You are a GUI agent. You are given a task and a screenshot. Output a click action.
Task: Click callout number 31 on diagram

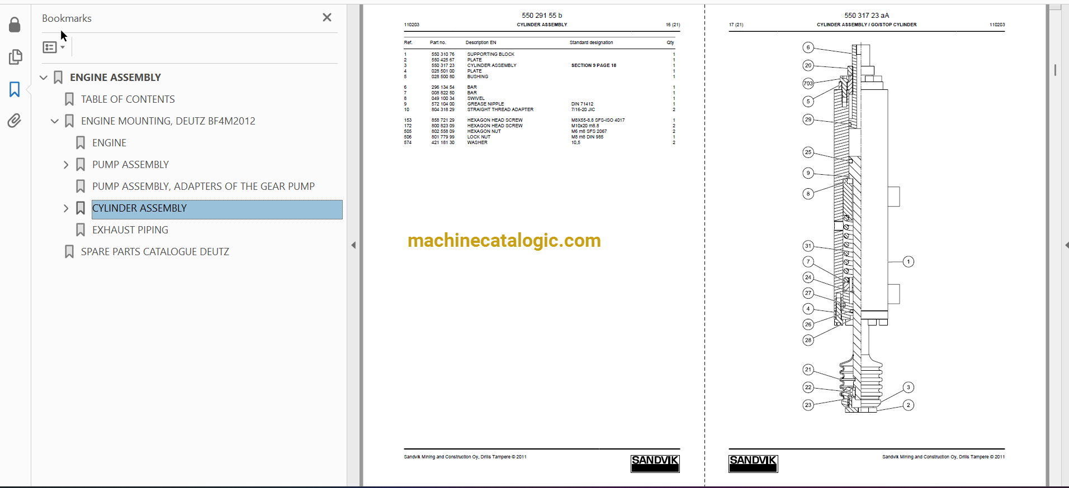click(x=808, y=246)
